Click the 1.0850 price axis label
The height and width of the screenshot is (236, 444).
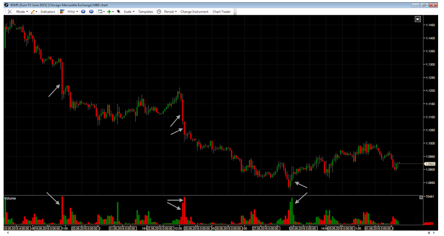coord(430,183)
